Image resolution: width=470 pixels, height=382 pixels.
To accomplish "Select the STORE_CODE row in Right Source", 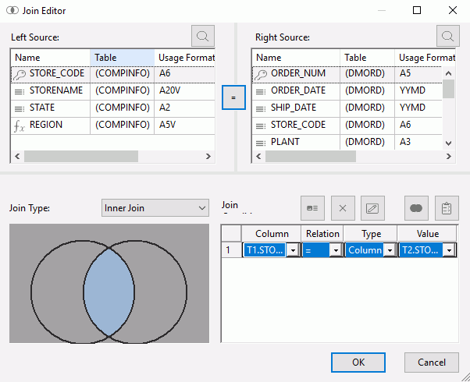I will tap(347, 125).
